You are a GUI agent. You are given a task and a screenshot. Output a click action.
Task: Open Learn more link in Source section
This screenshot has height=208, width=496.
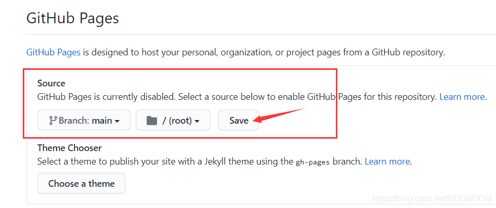(x=462, y=97)
